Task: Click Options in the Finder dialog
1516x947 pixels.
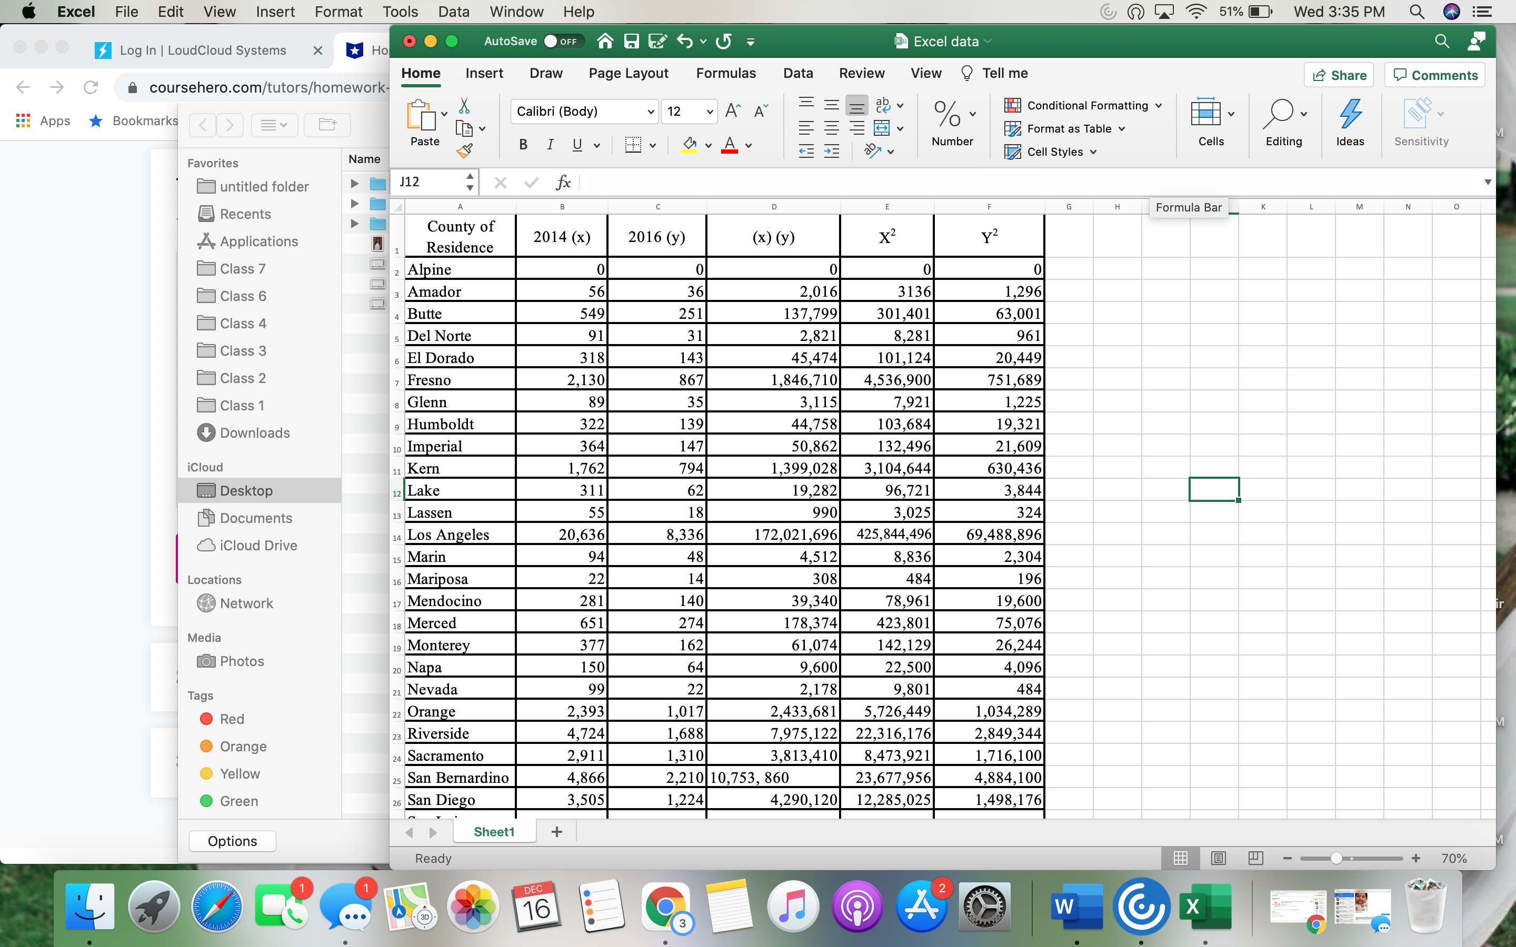Action: 232,841
